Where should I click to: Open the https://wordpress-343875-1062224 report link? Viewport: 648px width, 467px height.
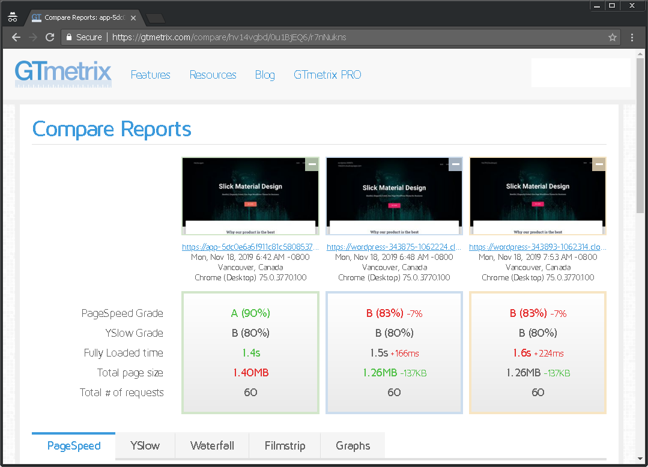(x=394, y=247)
